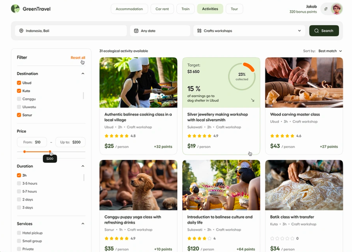Image resolution: width=352 pixels, height=252 pixels.
Task: Click the location pin icon in search
Action: point(21,31)
